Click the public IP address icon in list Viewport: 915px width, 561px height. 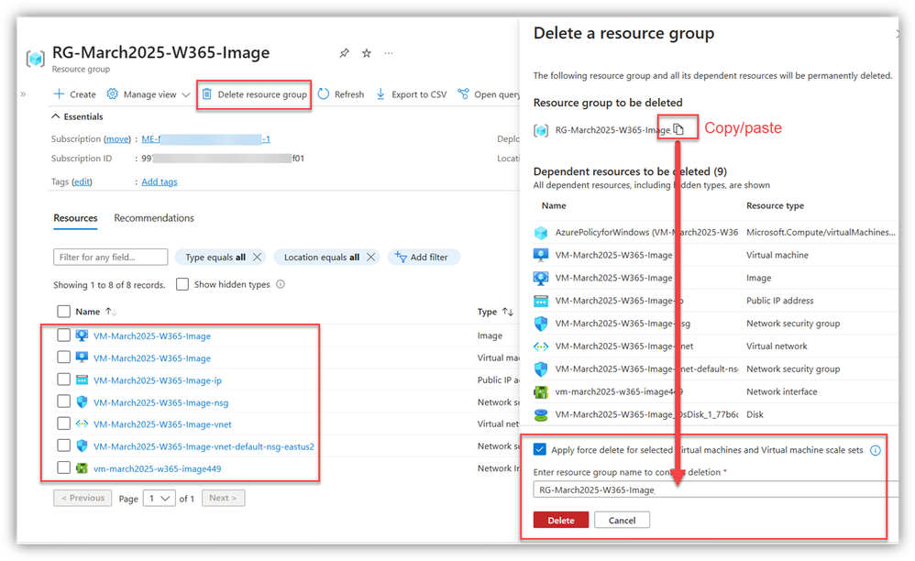point(83,380)
